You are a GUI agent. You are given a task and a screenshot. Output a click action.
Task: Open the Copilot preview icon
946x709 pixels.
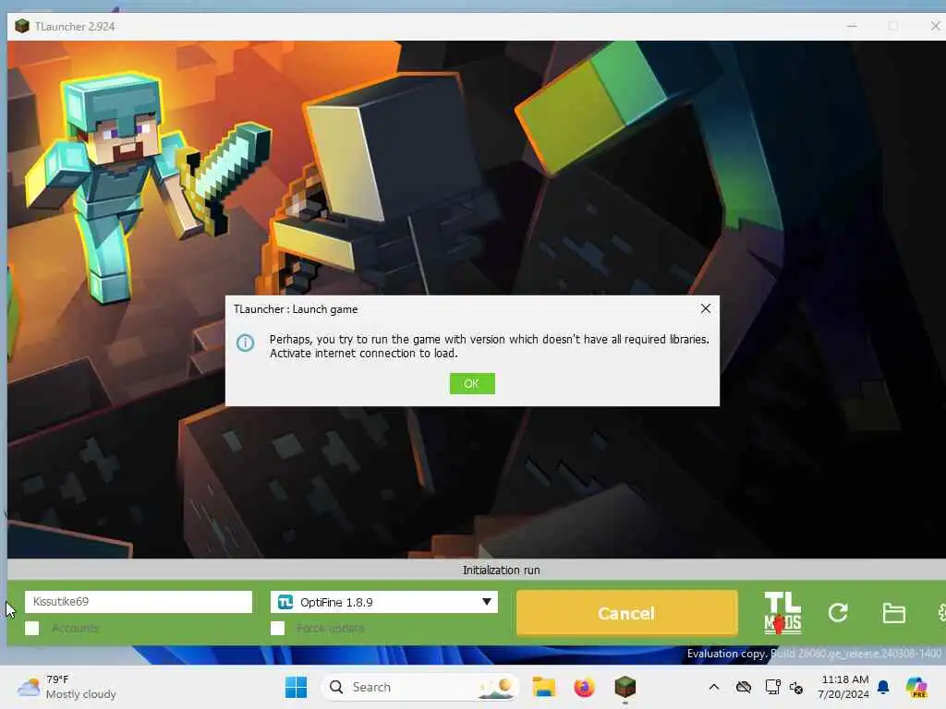pyautogui.click(x=916, y=687)
